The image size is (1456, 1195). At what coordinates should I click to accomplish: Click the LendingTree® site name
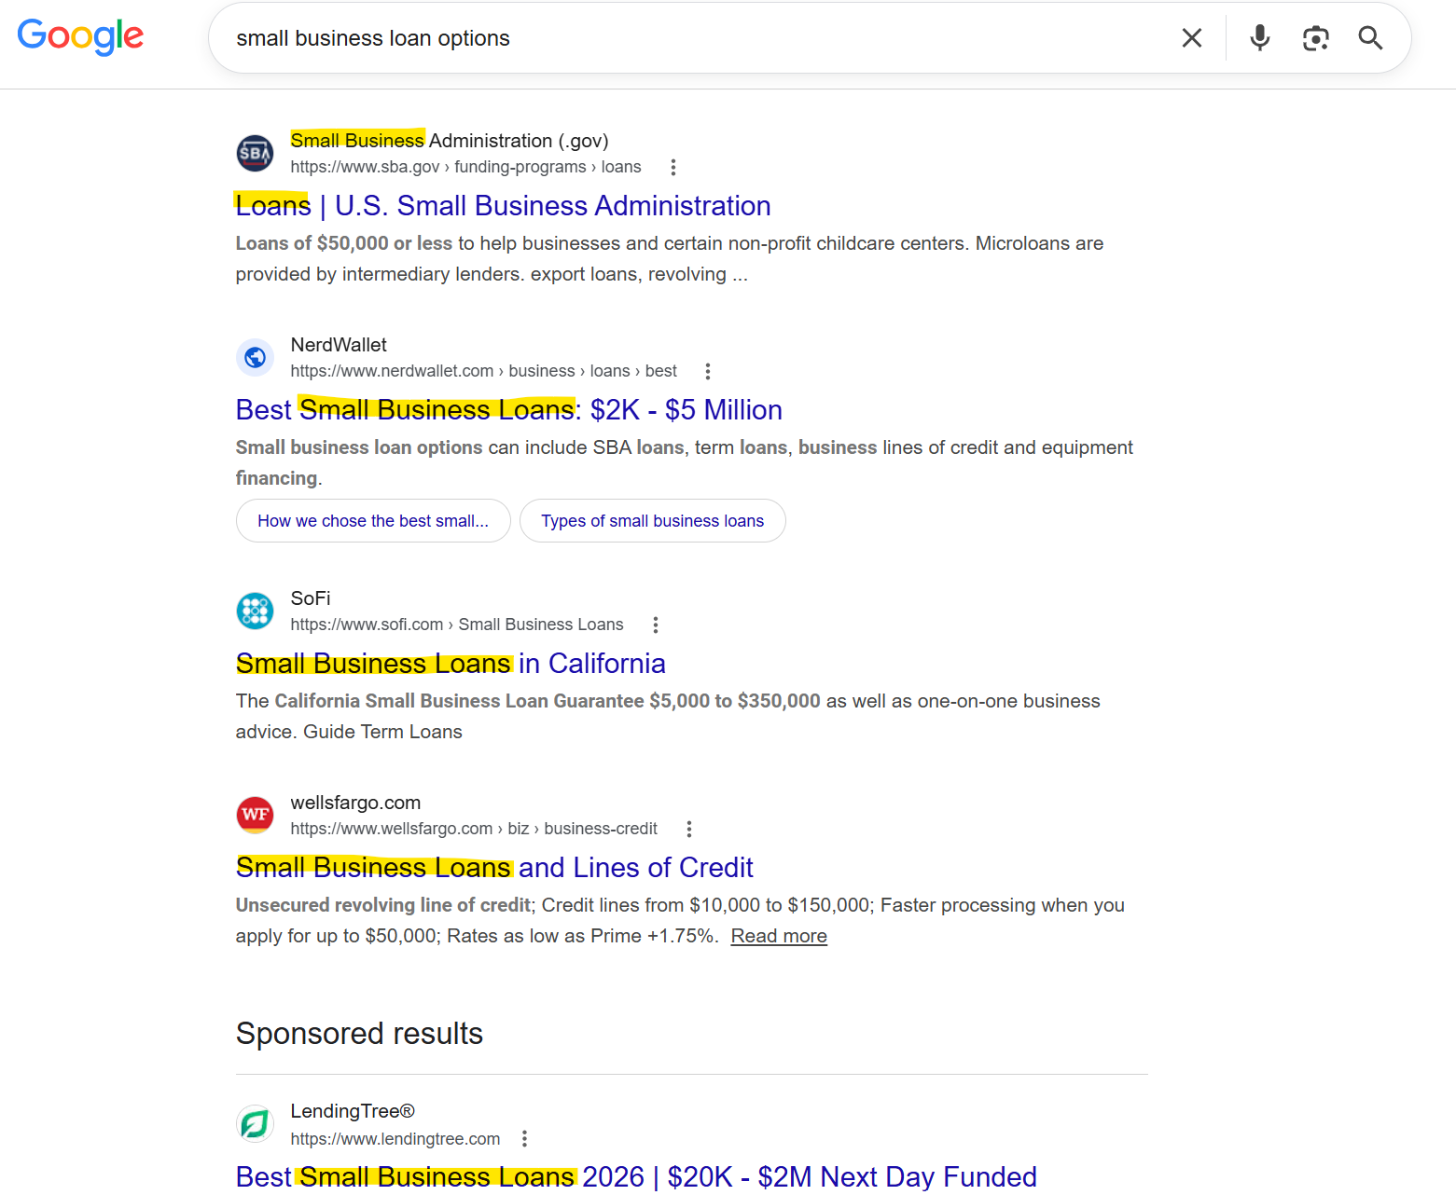tap(353, 1111)
